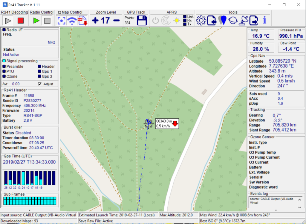Click the map center target icon
The image size is (306, 224).
(62, 21)
